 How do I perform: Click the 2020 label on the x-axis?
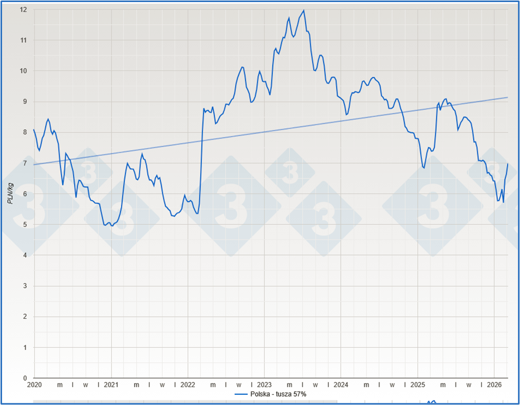point(34,384)
